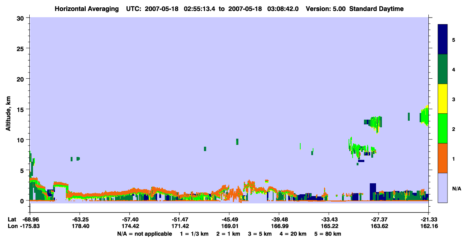Click the bright green colorbar segment labeled 2
The image size is (476, 244).
(x=443, y=128)
